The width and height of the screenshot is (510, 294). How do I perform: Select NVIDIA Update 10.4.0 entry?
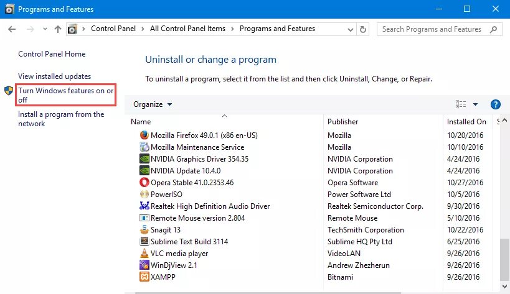click(x=186, y=171)
